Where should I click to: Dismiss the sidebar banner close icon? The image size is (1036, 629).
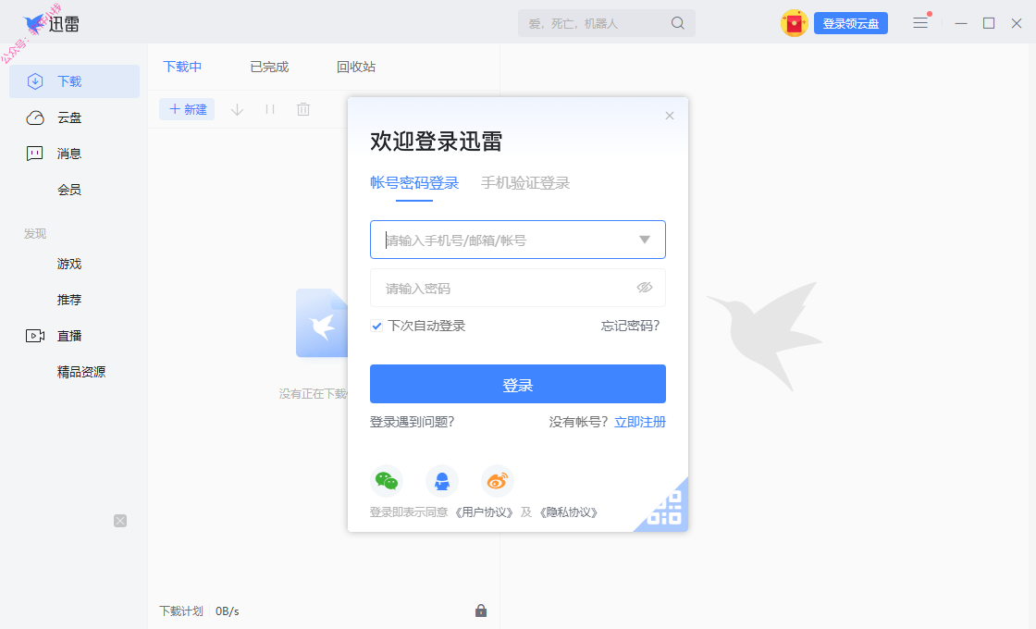point(120,521)
